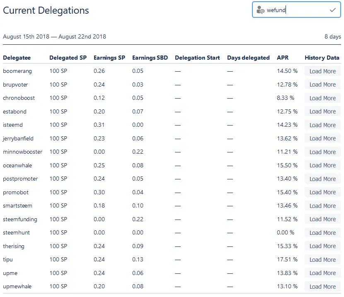
Task: Click the Delegation Start column header
Action: point(197,58)
